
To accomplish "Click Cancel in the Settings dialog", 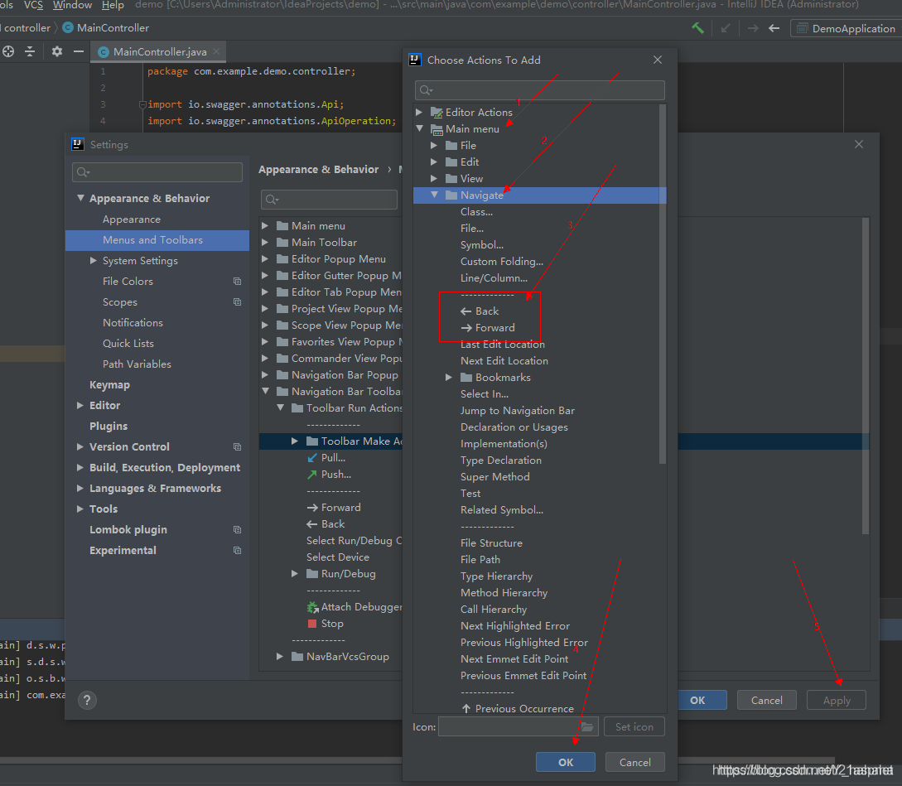I will (x=767, y=700).
